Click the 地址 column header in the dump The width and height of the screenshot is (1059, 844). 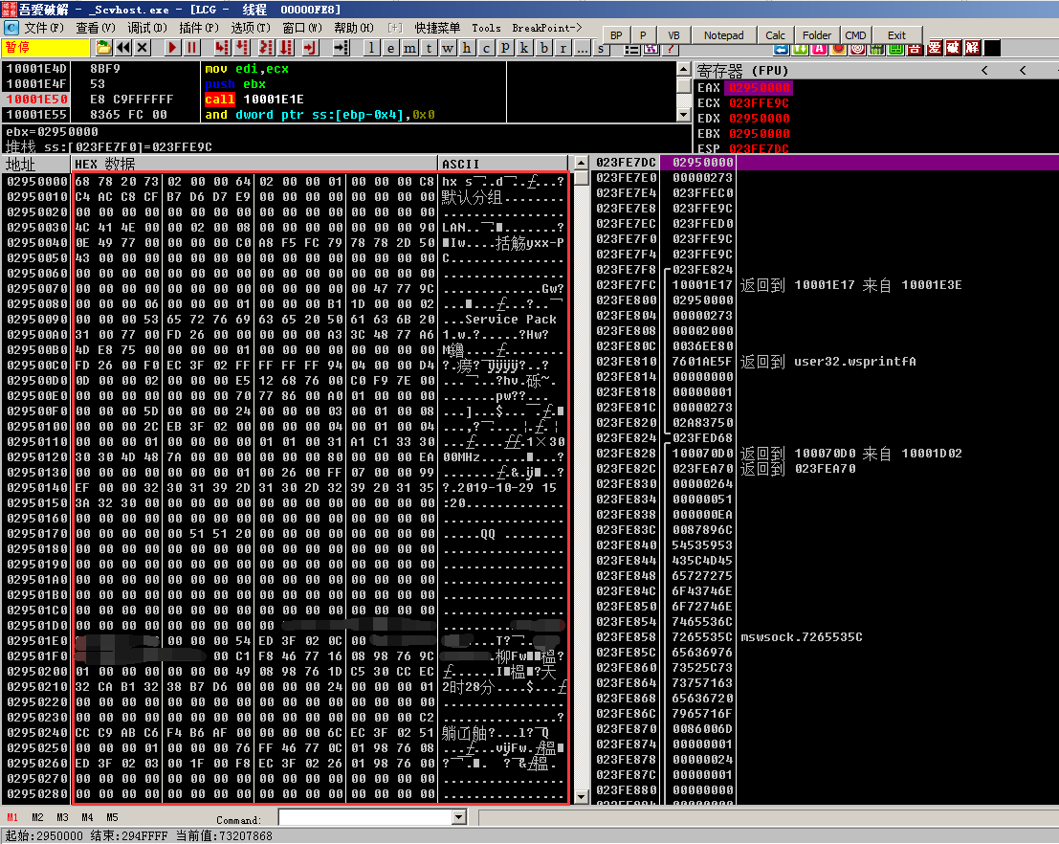tap(35, 165)
